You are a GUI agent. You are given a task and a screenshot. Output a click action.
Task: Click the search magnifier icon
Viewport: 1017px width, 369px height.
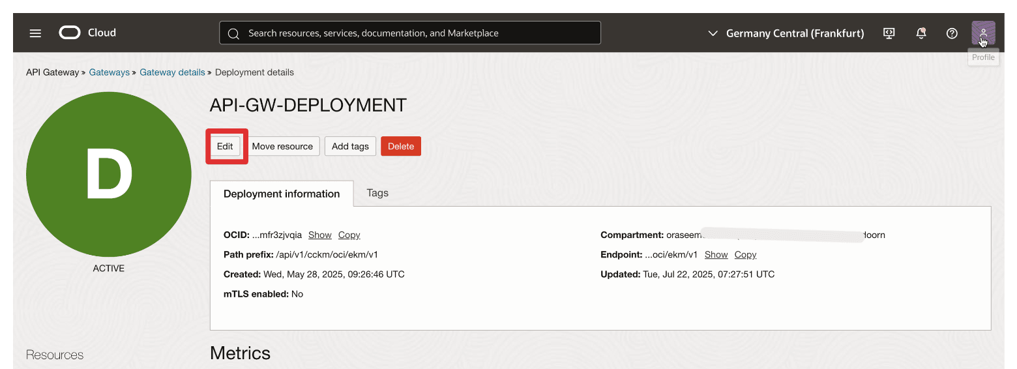233,33
